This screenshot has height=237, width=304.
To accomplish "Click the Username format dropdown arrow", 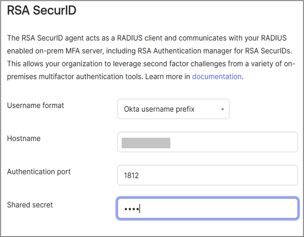I will coord(222,109).
